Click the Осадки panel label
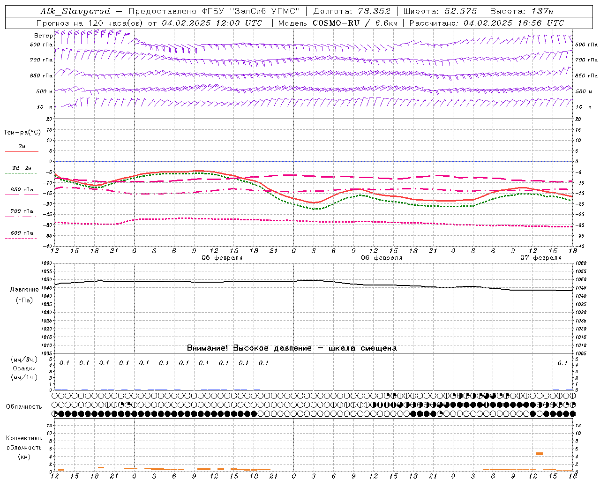Image resolution: width=600 pixels, height=480 pixels. [24, 368]
